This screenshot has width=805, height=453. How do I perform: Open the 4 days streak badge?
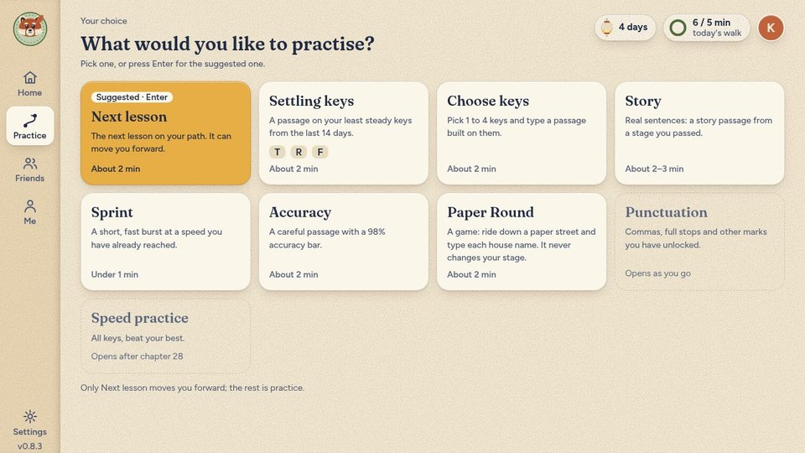tap(625, 27)
